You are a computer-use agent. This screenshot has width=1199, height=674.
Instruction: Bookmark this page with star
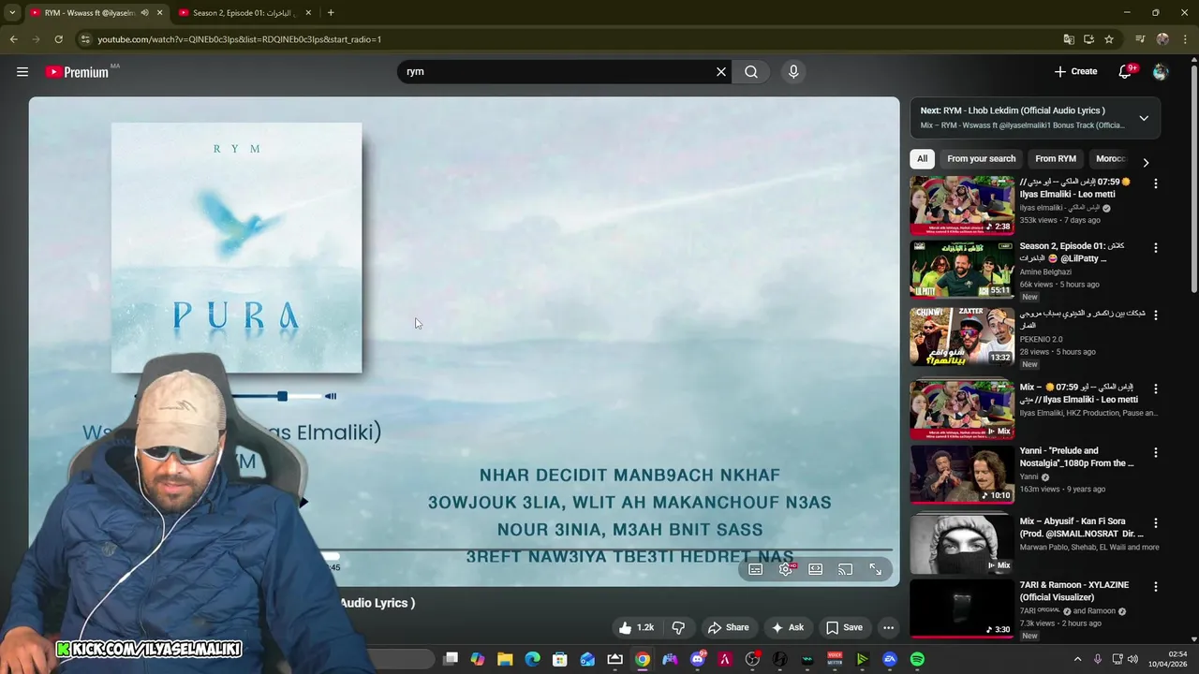(1109, 39)
